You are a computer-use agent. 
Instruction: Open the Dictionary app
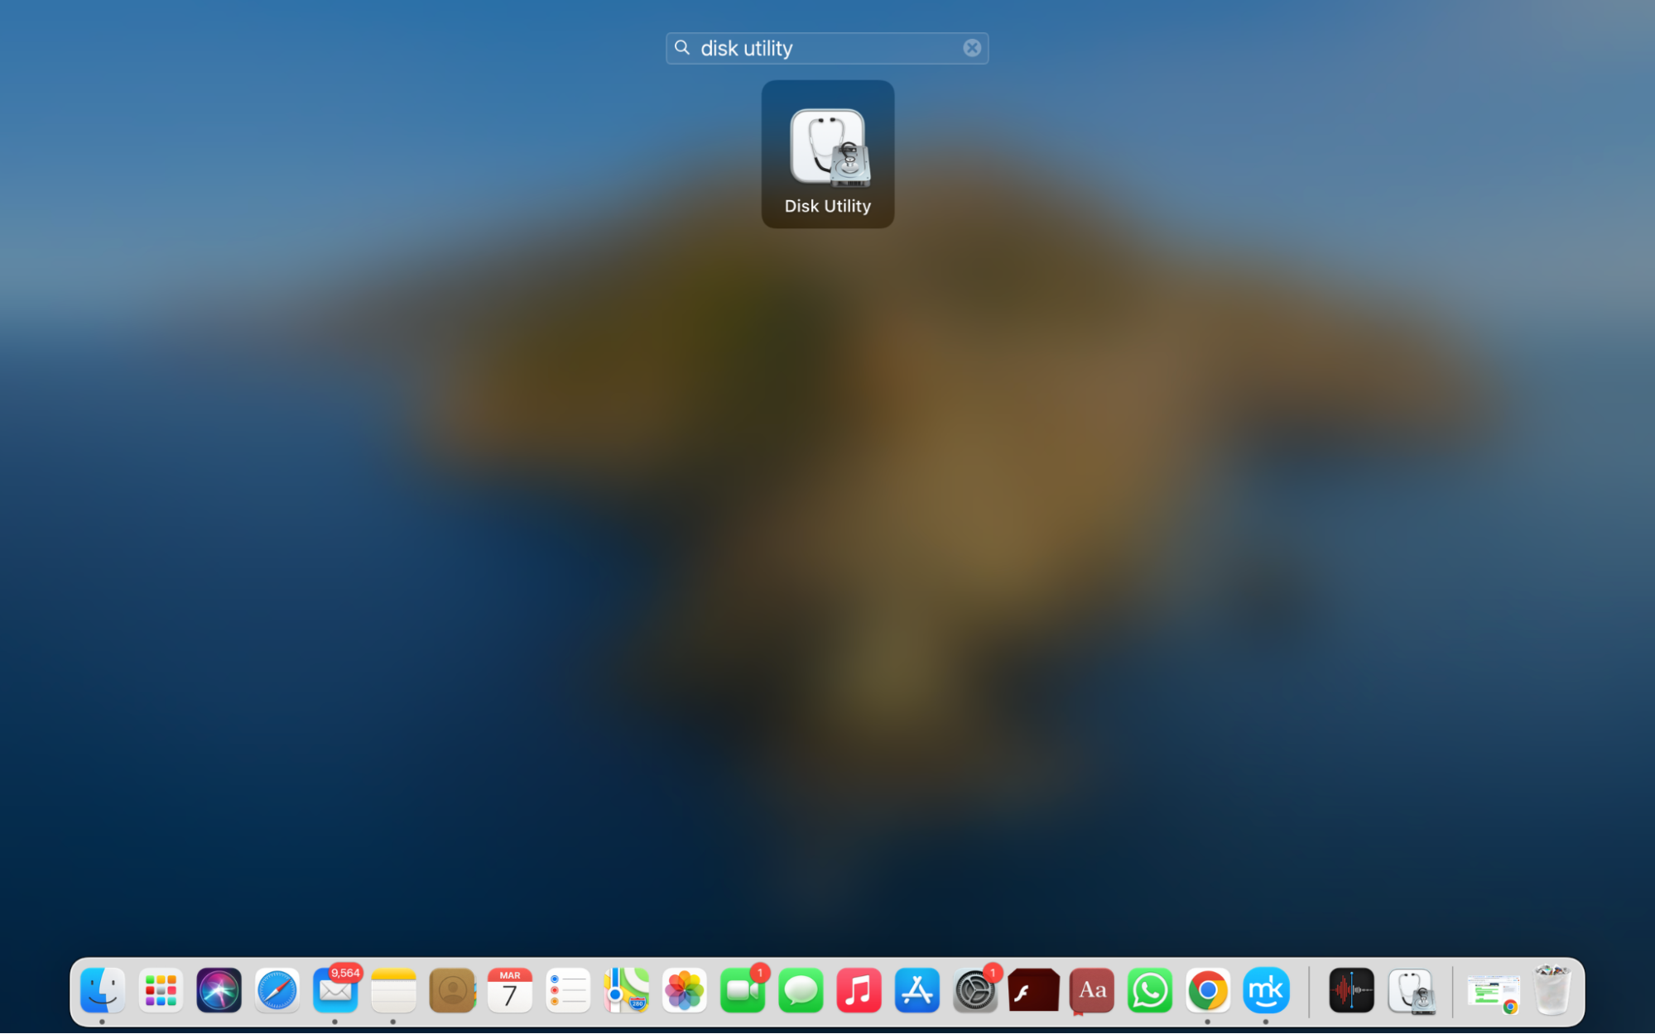click(1091, 990)
